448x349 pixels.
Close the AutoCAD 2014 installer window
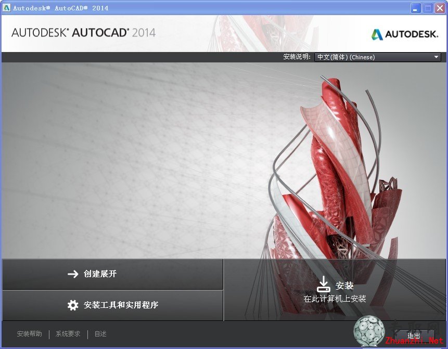coord(440,8)
